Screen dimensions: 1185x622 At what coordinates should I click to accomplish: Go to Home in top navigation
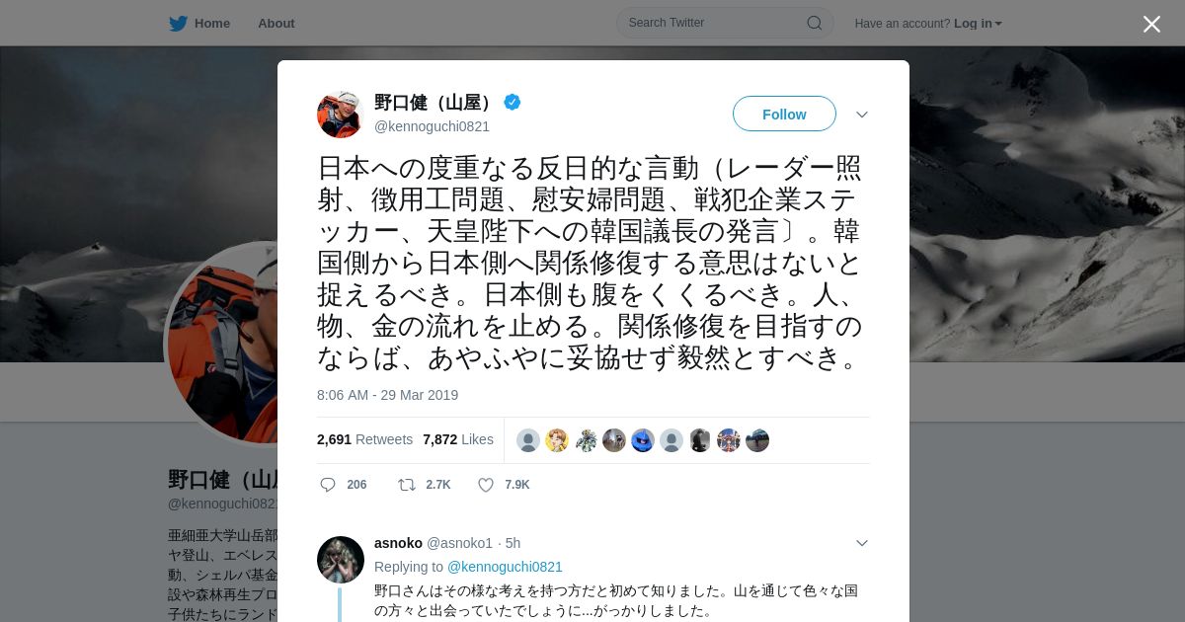[212, 23]
